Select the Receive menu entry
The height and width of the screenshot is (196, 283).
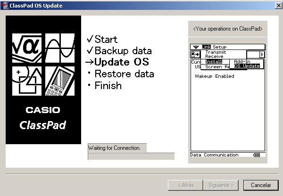click(214, 57)
